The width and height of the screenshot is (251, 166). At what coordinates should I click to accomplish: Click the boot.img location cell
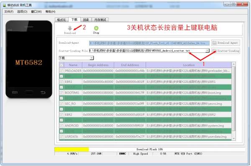[x=189, y=93]
